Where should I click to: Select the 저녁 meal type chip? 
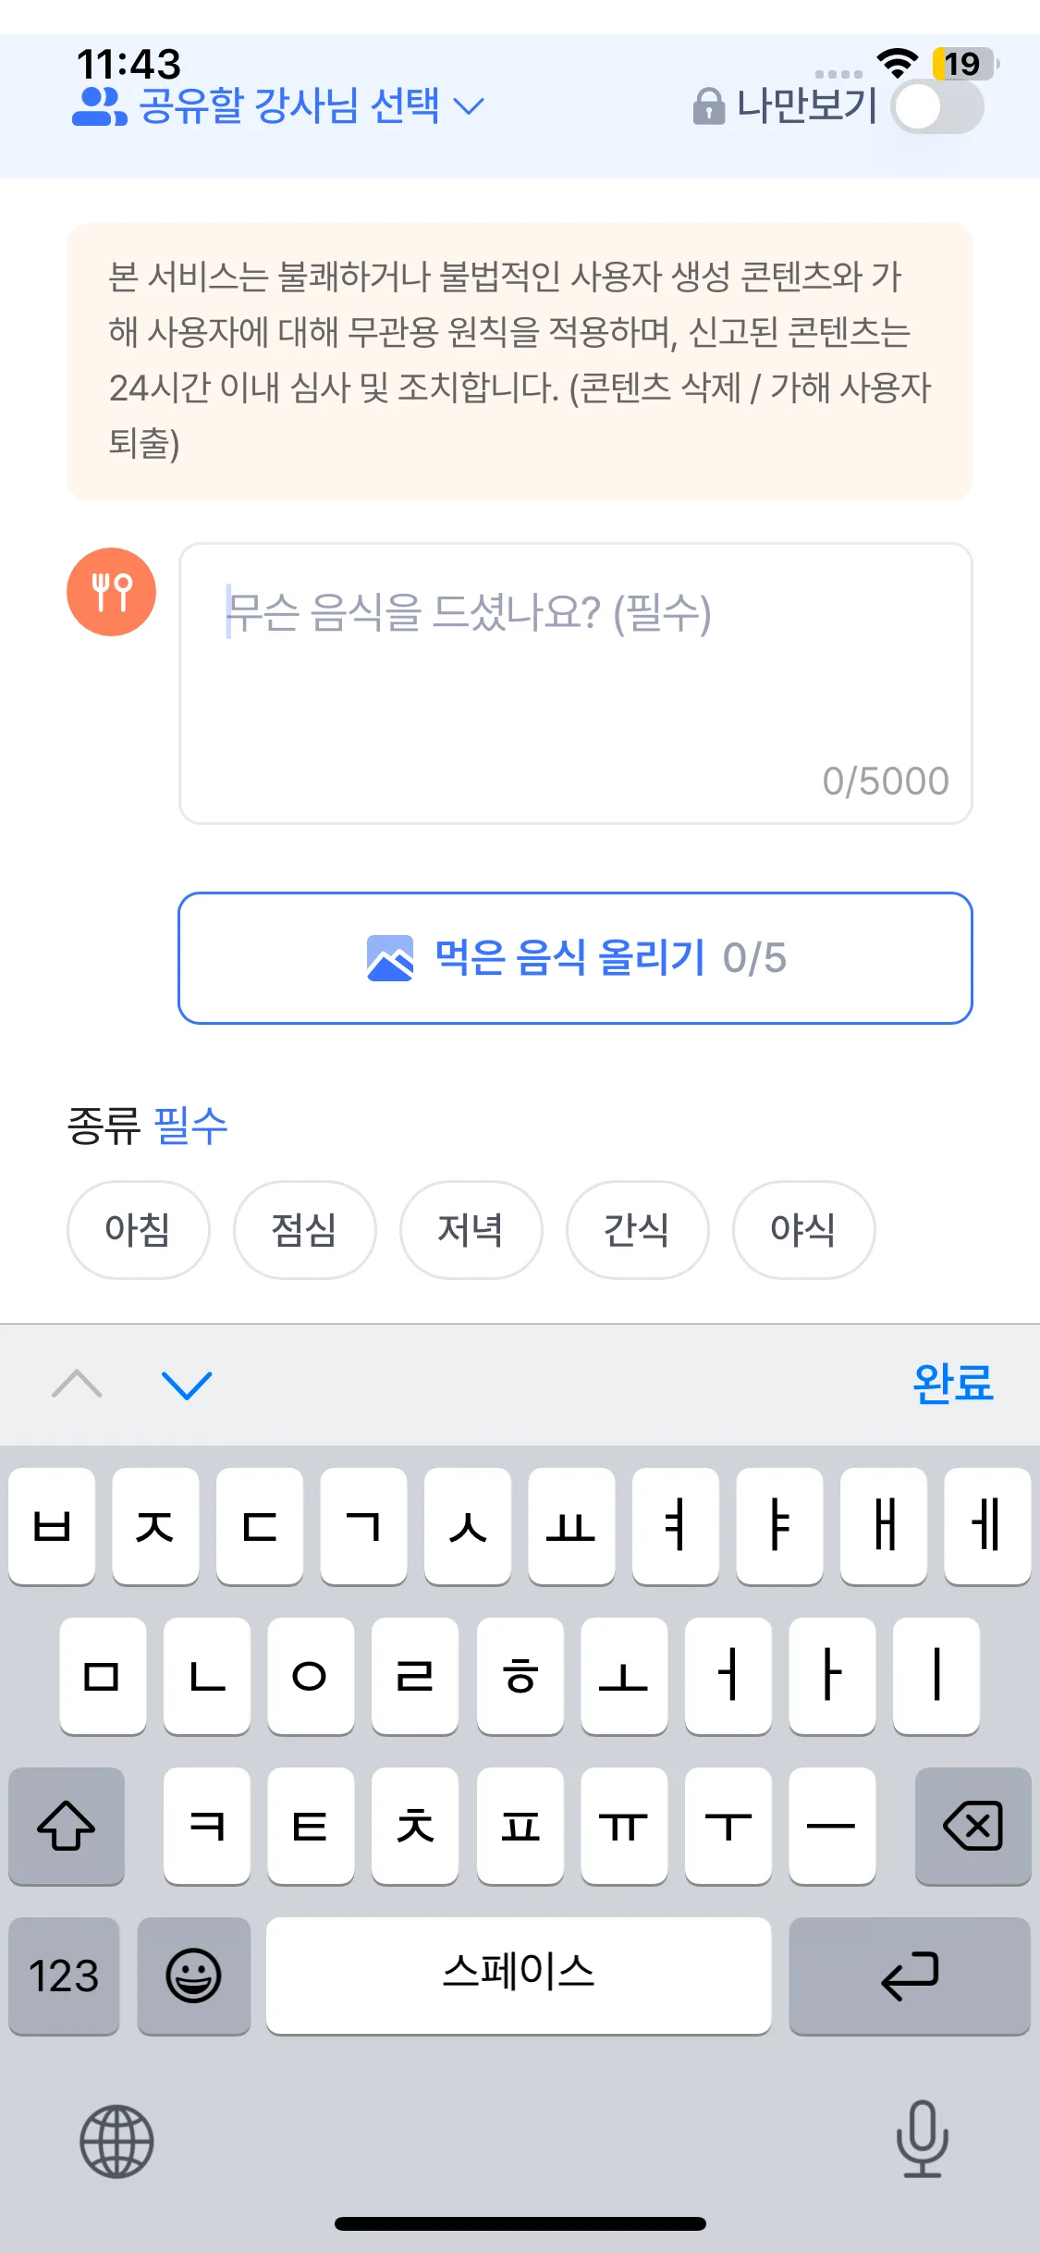coord(471,1229)
